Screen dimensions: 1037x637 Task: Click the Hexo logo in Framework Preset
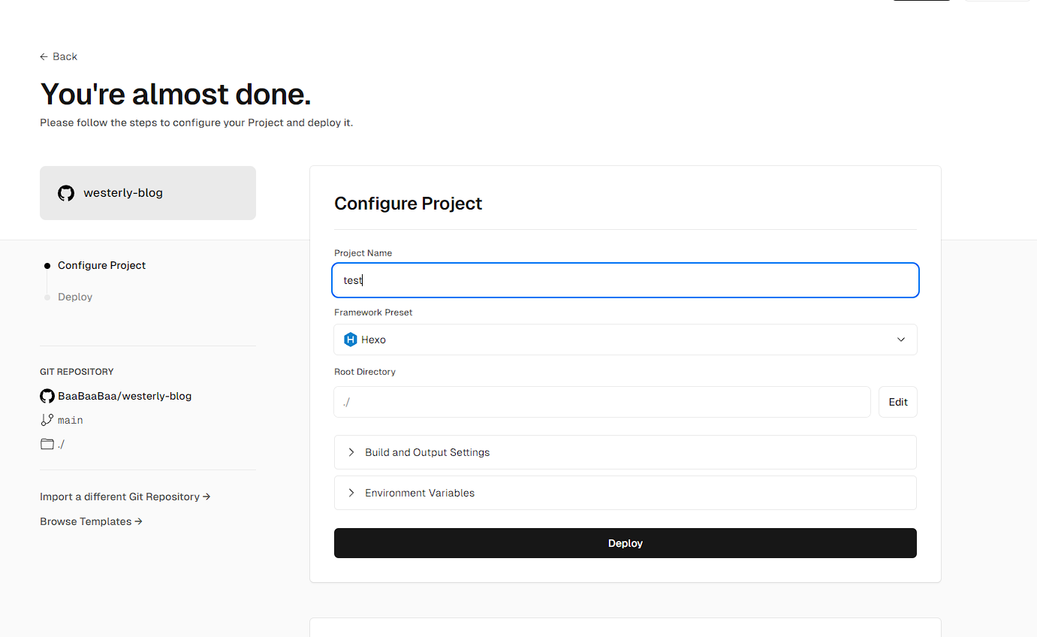click(x=350, y=340)
